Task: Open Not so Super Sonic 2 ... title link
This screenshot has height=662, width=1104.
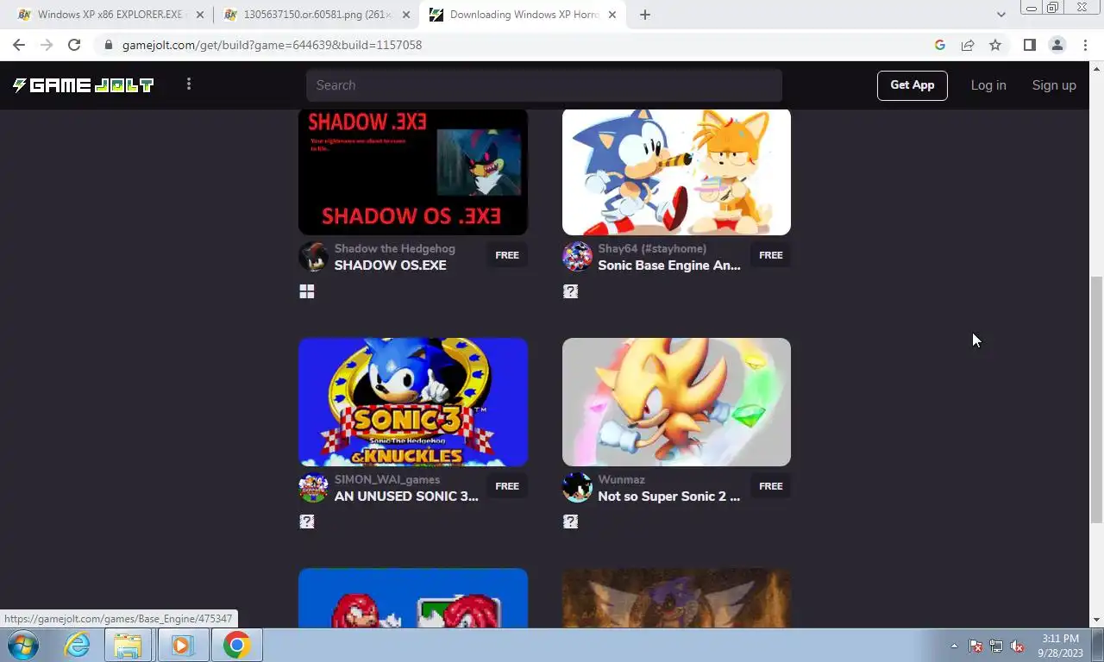Action: tap(669, 496)
